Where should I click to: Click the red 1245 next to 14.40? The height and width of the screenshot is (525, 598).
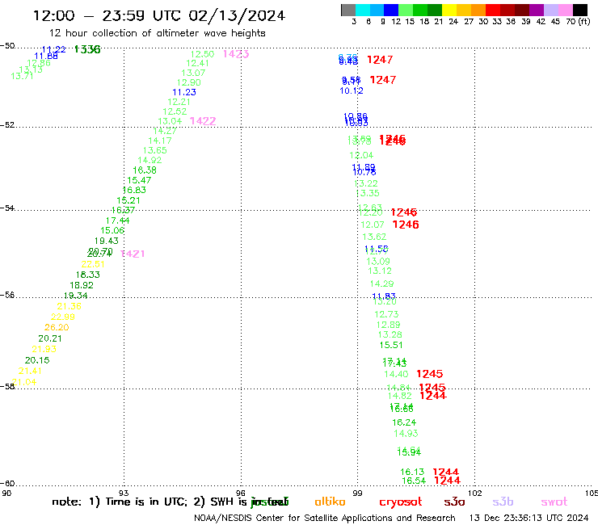click(429, 374)
